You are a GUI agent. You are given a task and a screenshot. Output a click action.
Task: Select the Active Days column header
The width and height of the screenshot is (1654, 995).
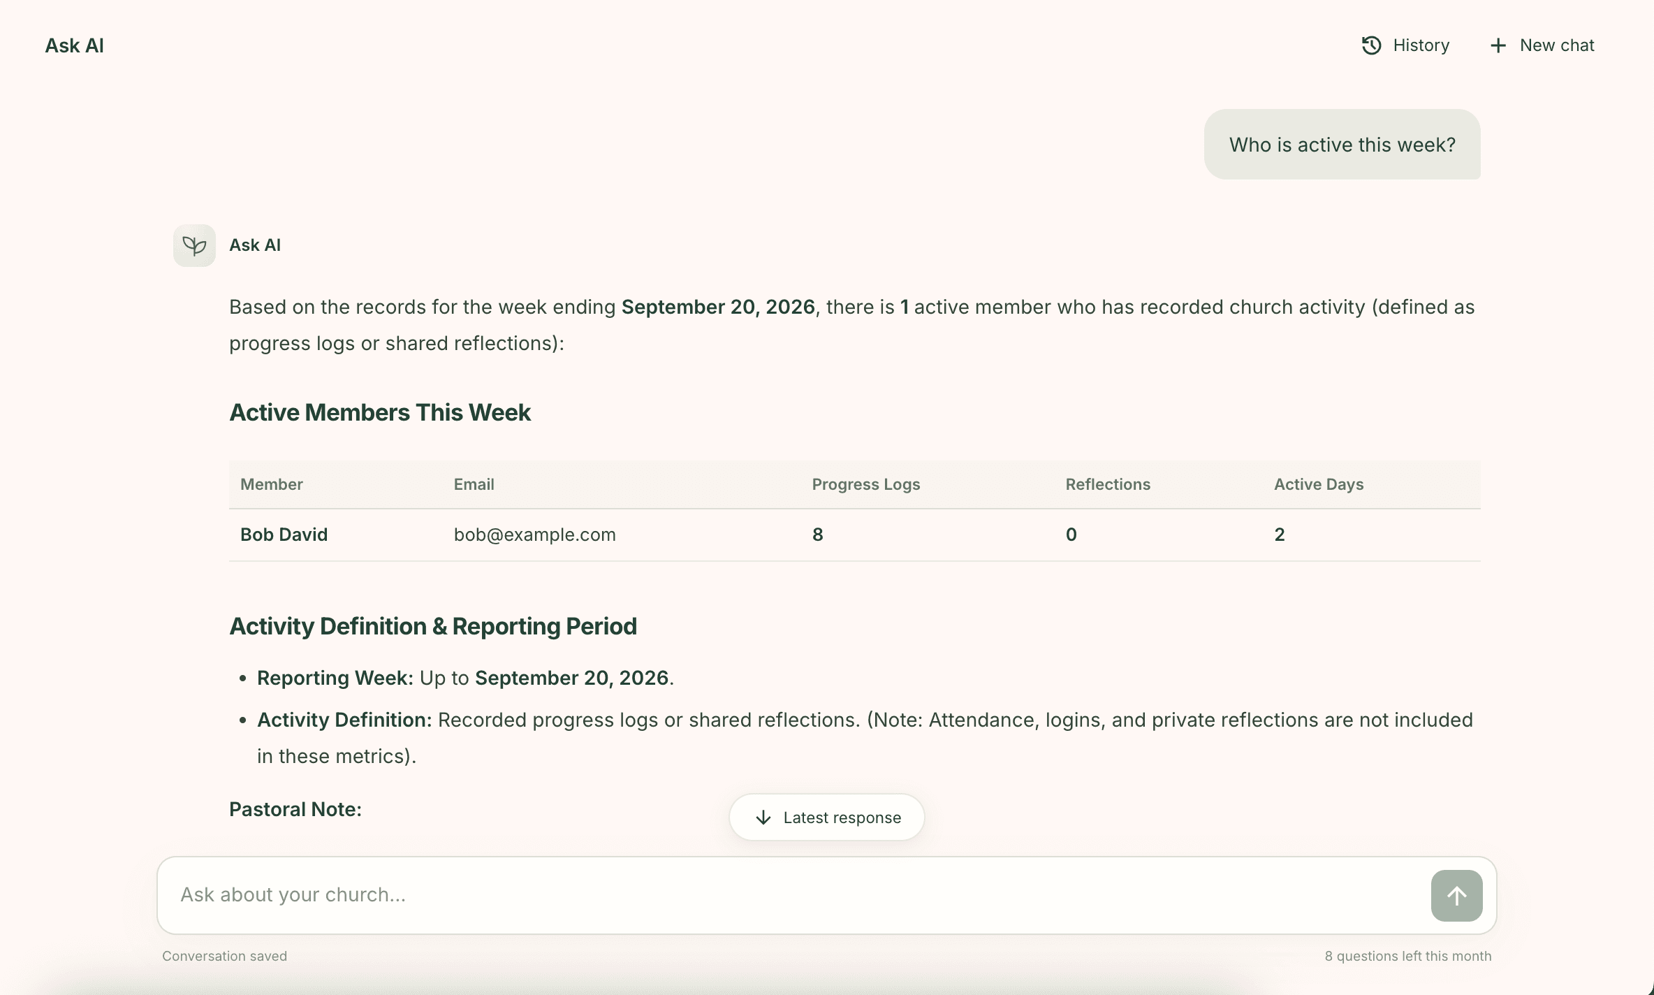coord(1318,484)
